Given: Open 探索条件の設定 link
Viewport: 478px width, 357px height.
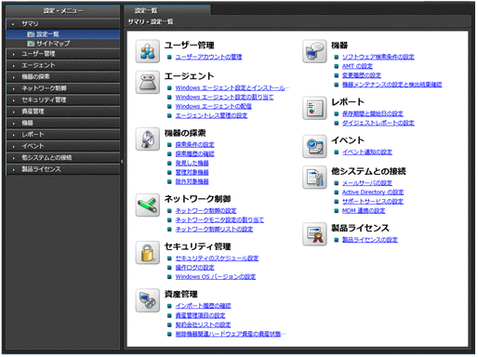Looking at the screenshot, I should (194, 145).
